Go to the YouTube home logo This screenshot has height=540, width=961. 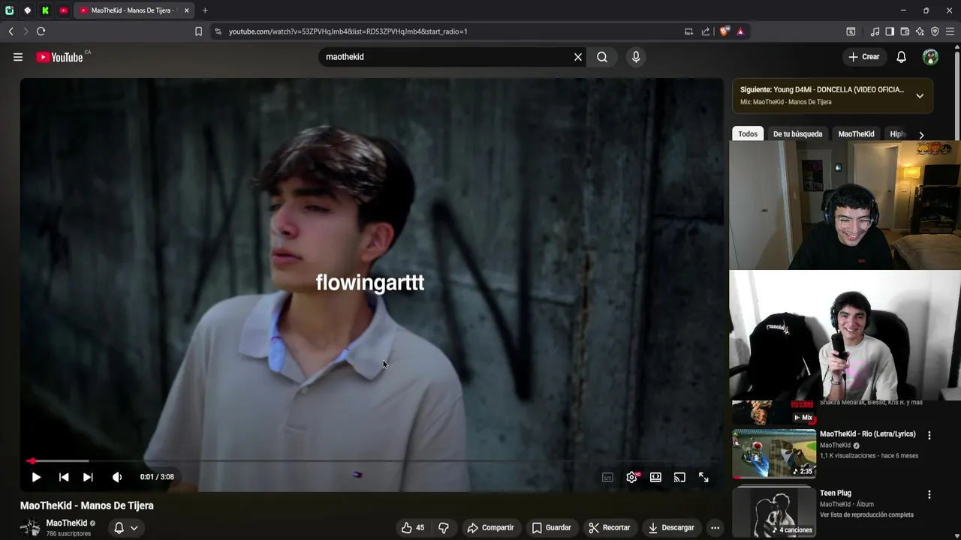pyautogui.click(x=59, y=57)
